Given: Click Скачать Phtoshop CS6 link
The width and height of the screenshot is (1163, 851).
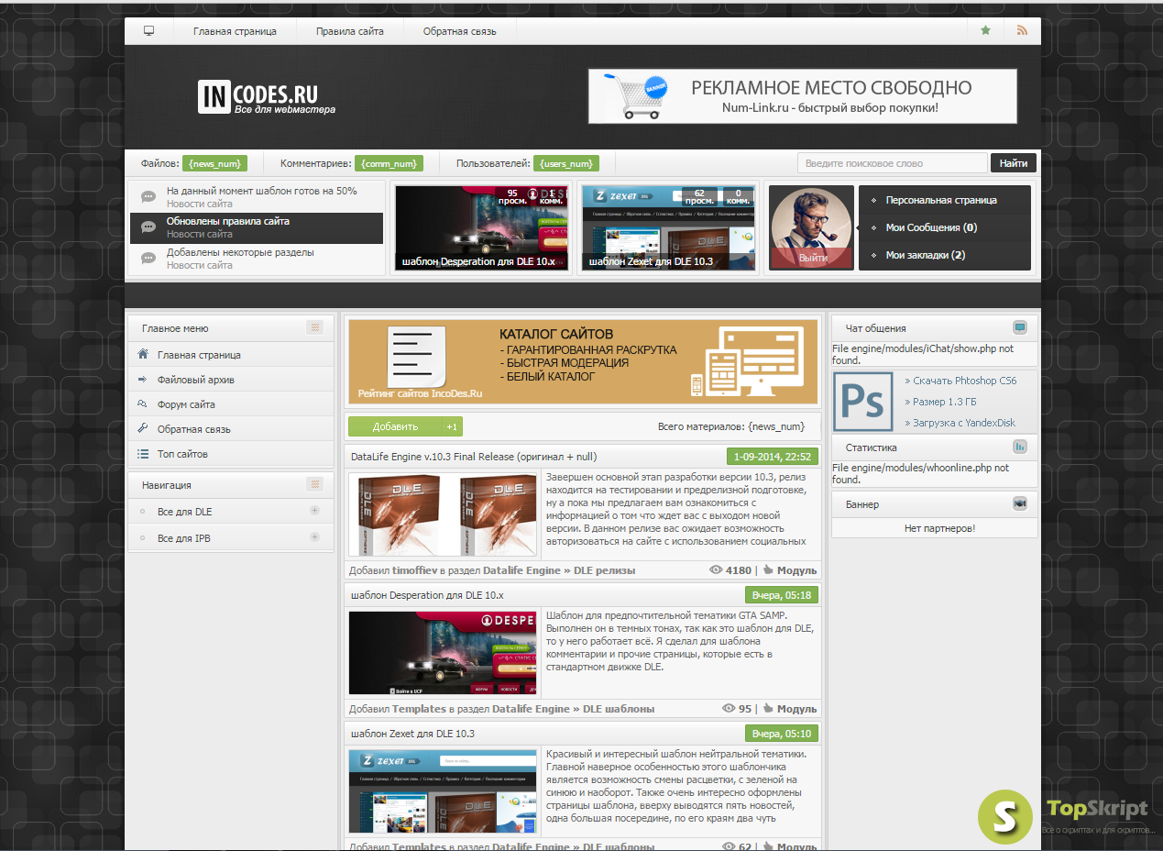Looking at the screenshot, I should point(966,381).
